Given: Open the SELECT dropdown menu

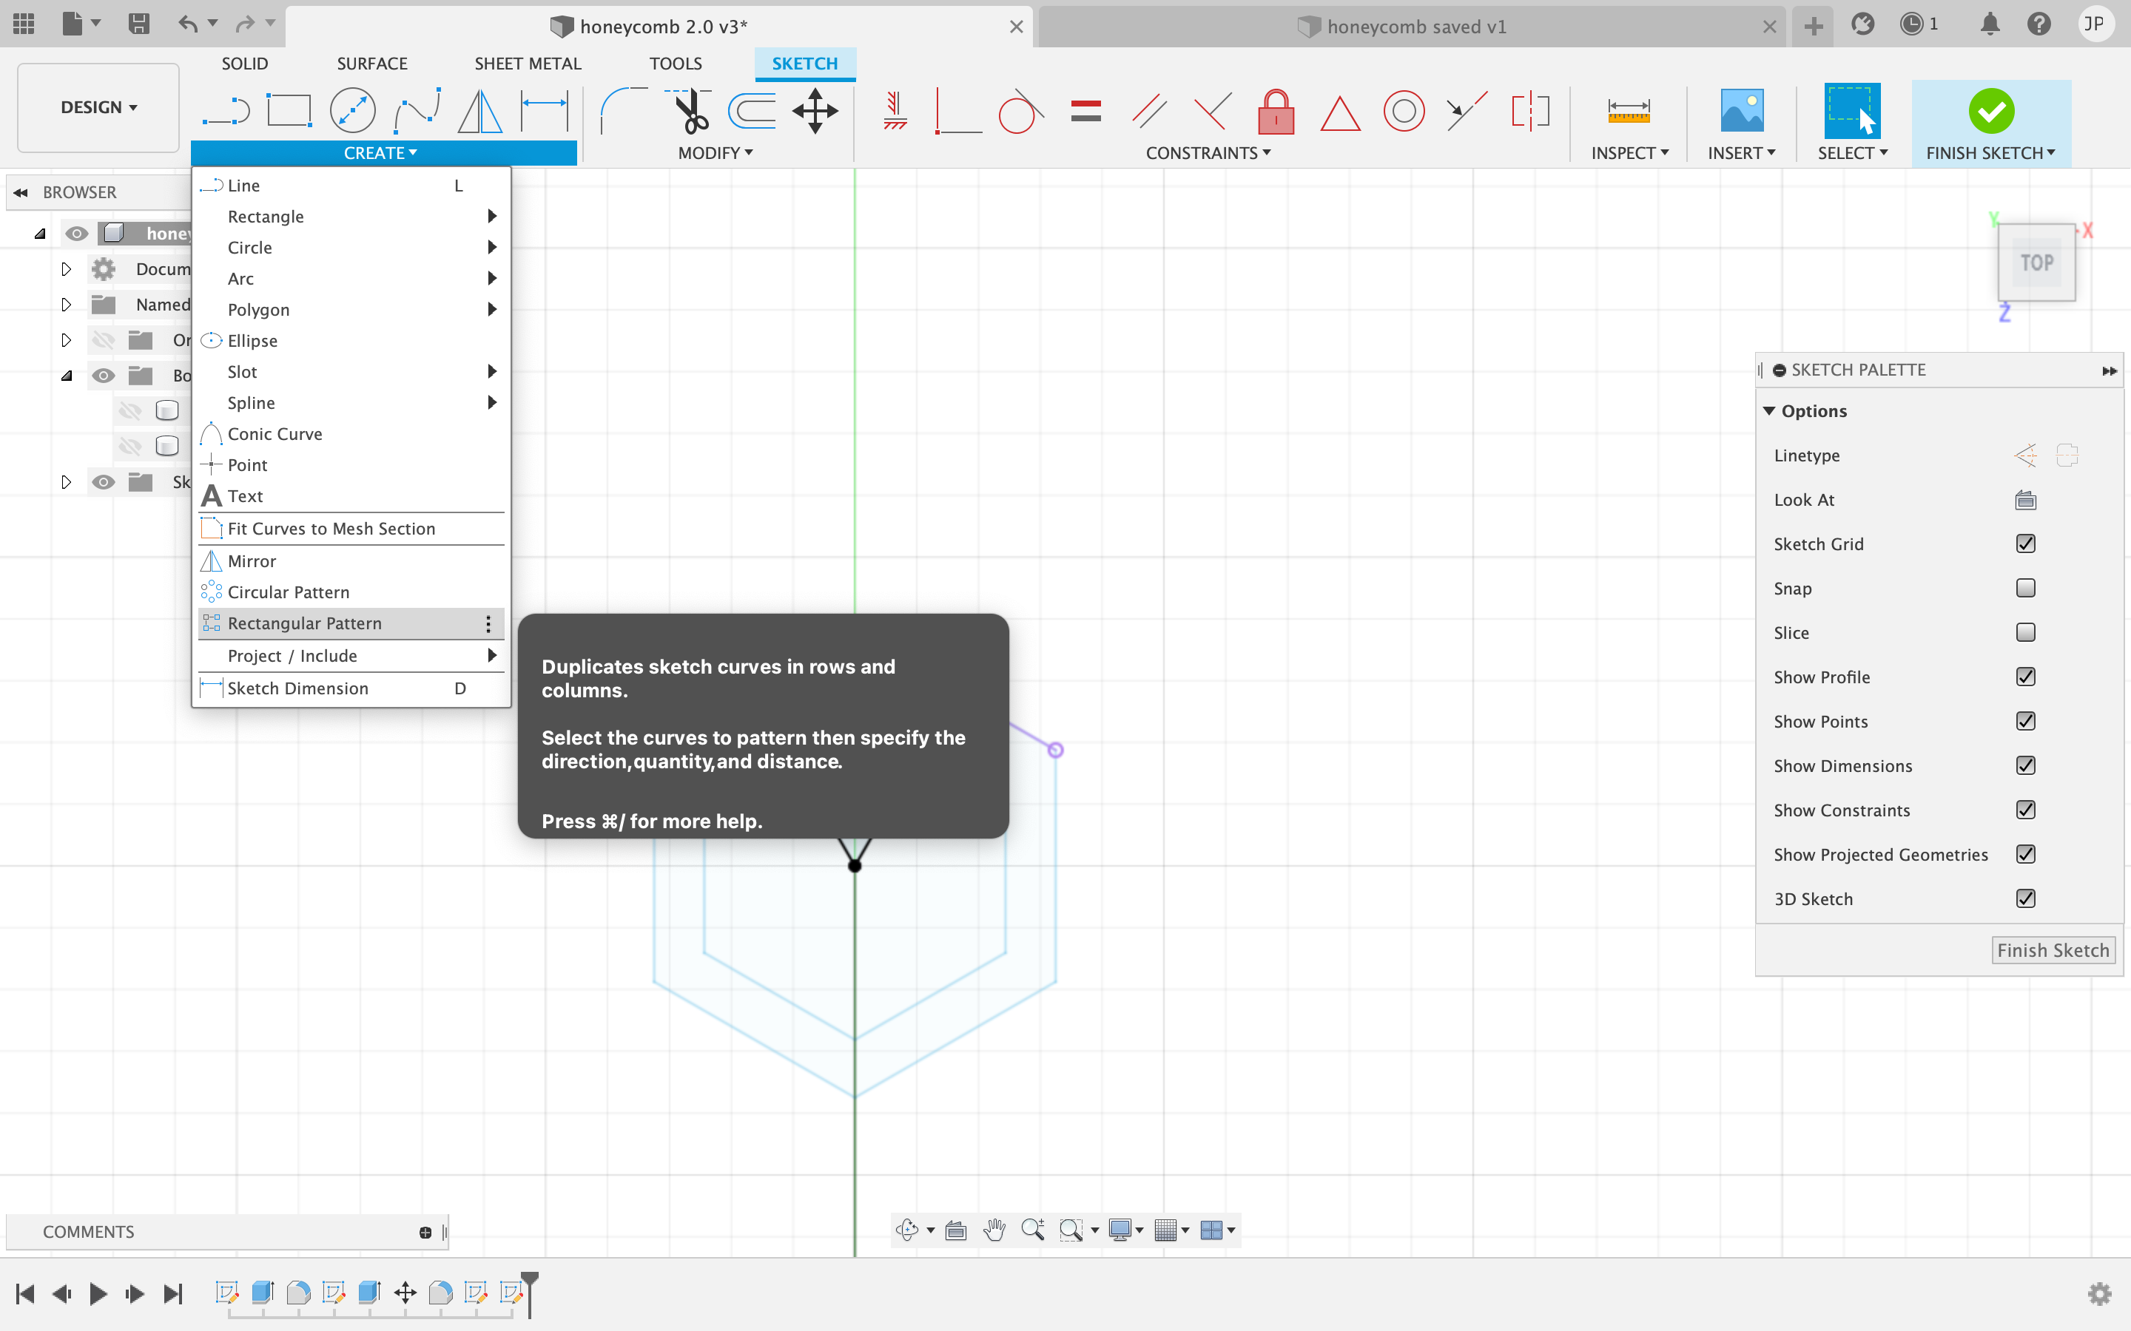Looking at the screenshot, I should [1852, 153].
